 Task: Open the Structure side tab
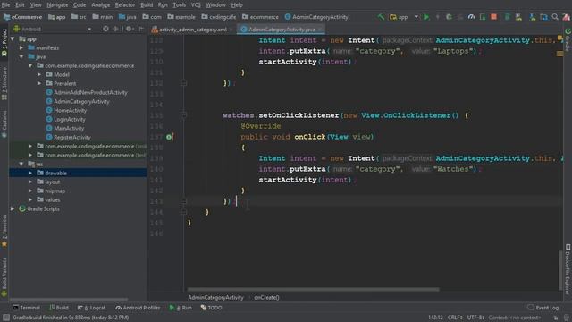tap(4, 83)
